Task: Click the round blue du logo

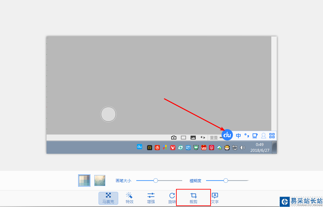Action: (x=227, y=135)
